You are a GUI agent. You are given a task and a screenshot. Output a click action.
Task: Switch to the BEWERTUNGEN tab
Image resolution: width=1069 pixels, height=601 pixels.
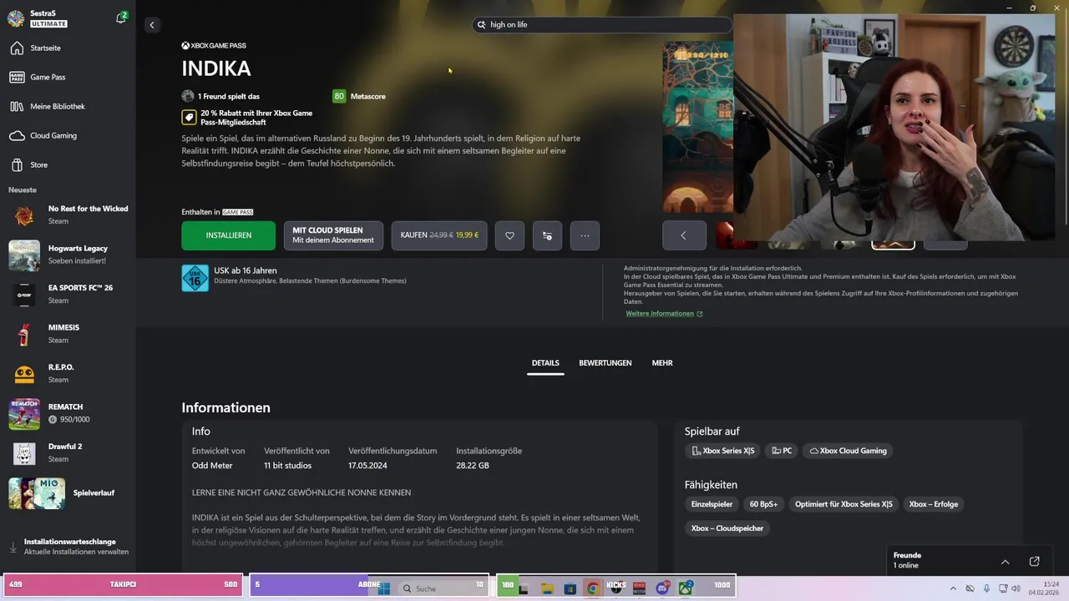(605, 363)
